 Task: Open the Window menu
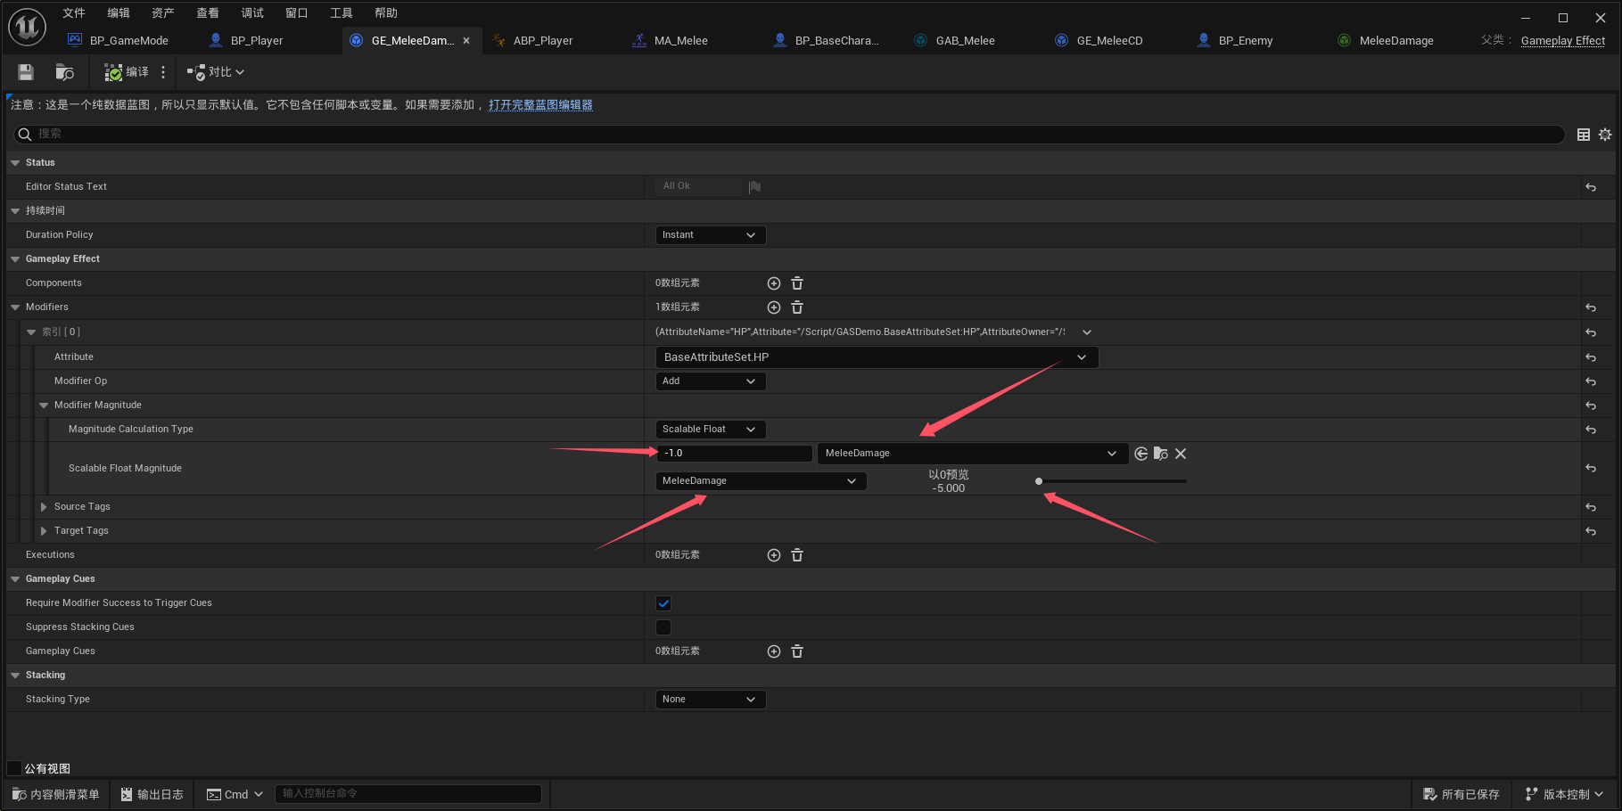pyautogui.click(x=297, y=13)
